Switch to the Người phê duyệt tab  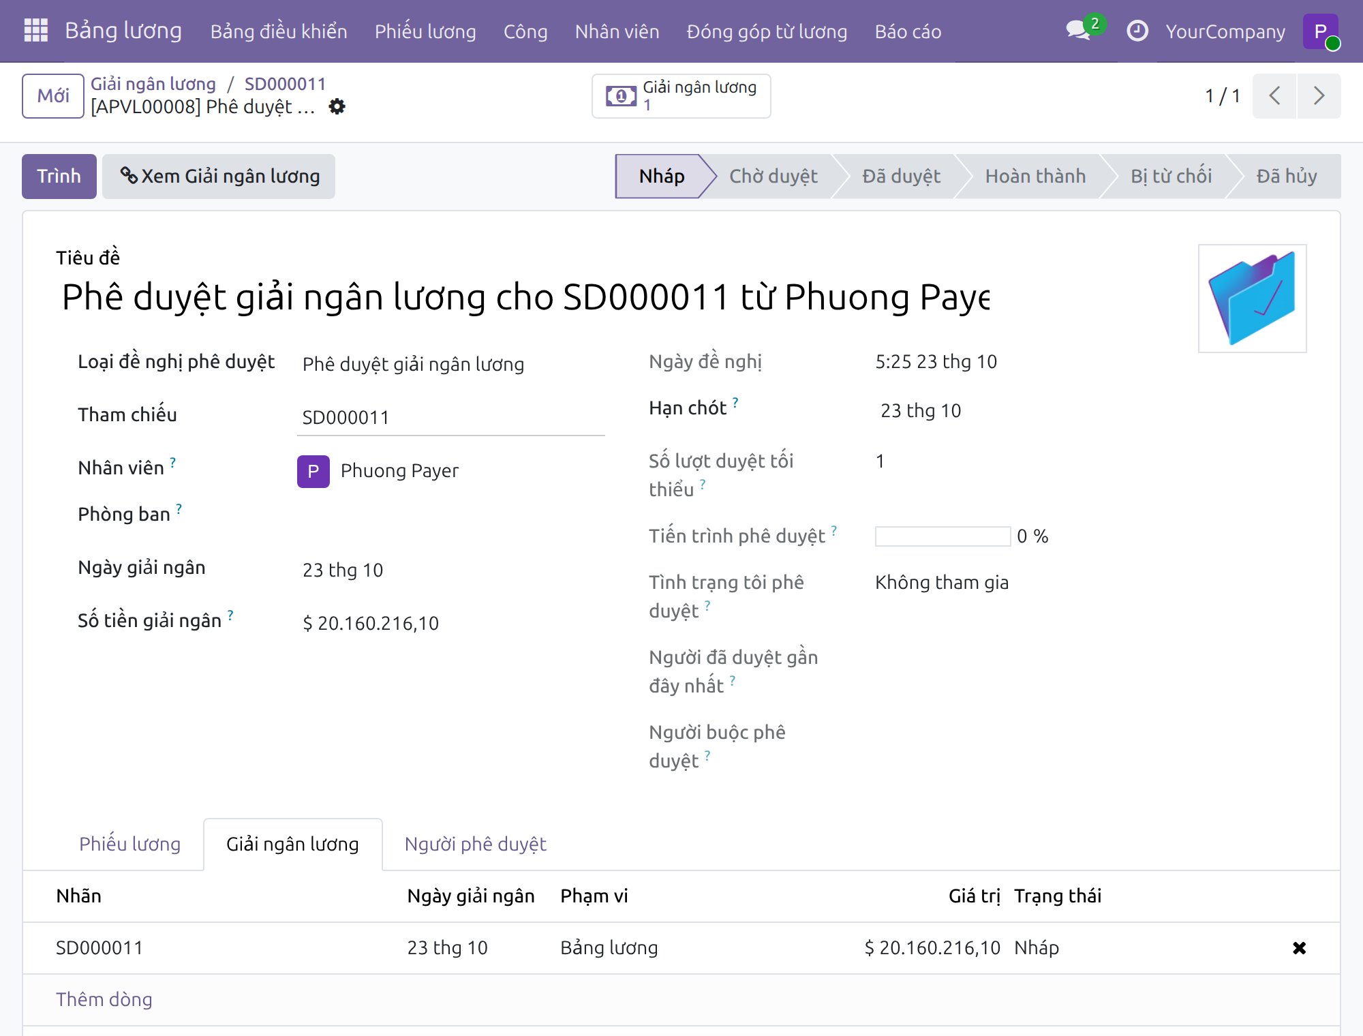476,844
